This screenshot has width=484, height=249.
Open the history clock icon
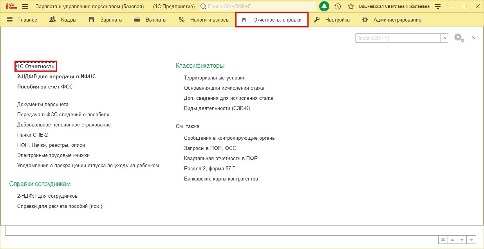(338, 6)
